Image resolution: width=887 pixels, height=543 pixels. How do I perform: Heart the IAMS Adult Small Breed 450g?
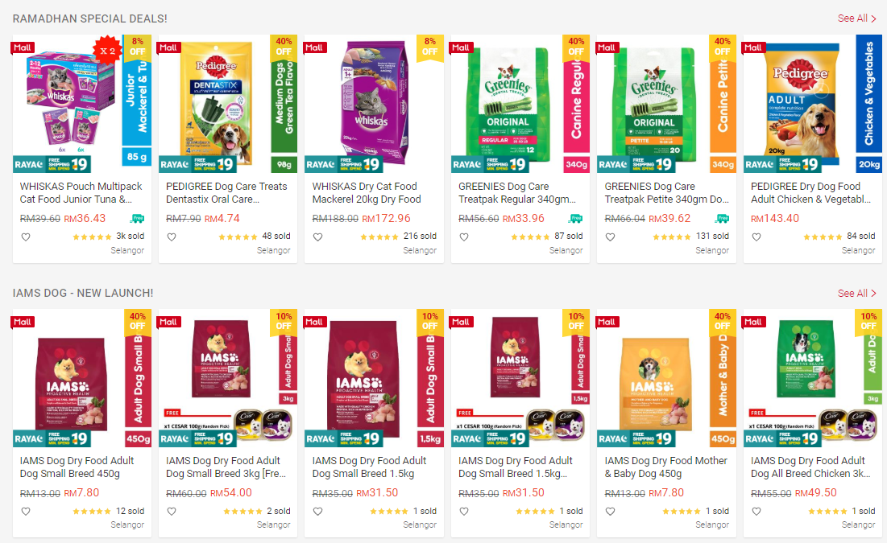26,512
